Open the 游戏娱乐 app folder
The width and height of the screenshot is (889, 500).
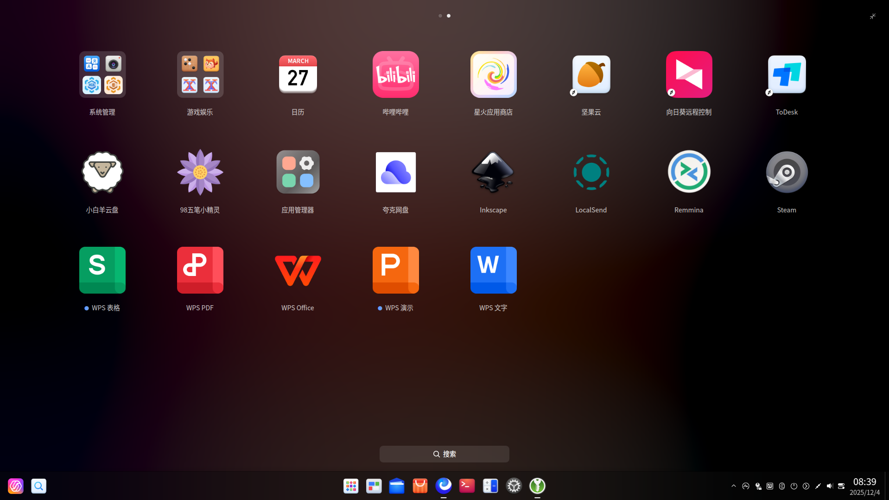[200, 74]
